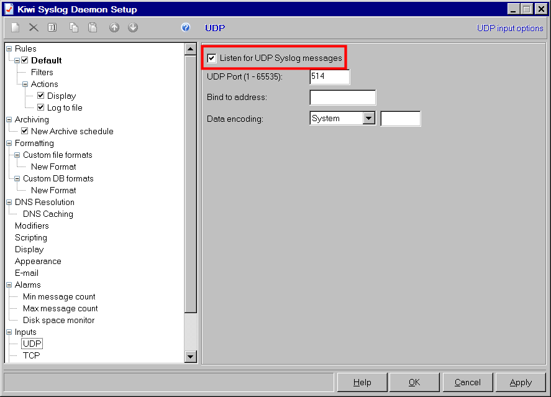The width and height of the screenshot is (551, 397).
Task: Select DNS Caching tree item
Action: click(x=48, y=214)
